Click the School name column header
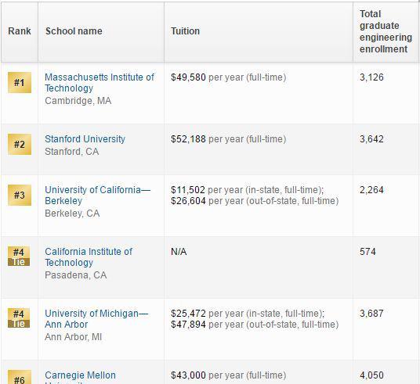Viewport: 420px width, 384px height. [x=74, y=31]
